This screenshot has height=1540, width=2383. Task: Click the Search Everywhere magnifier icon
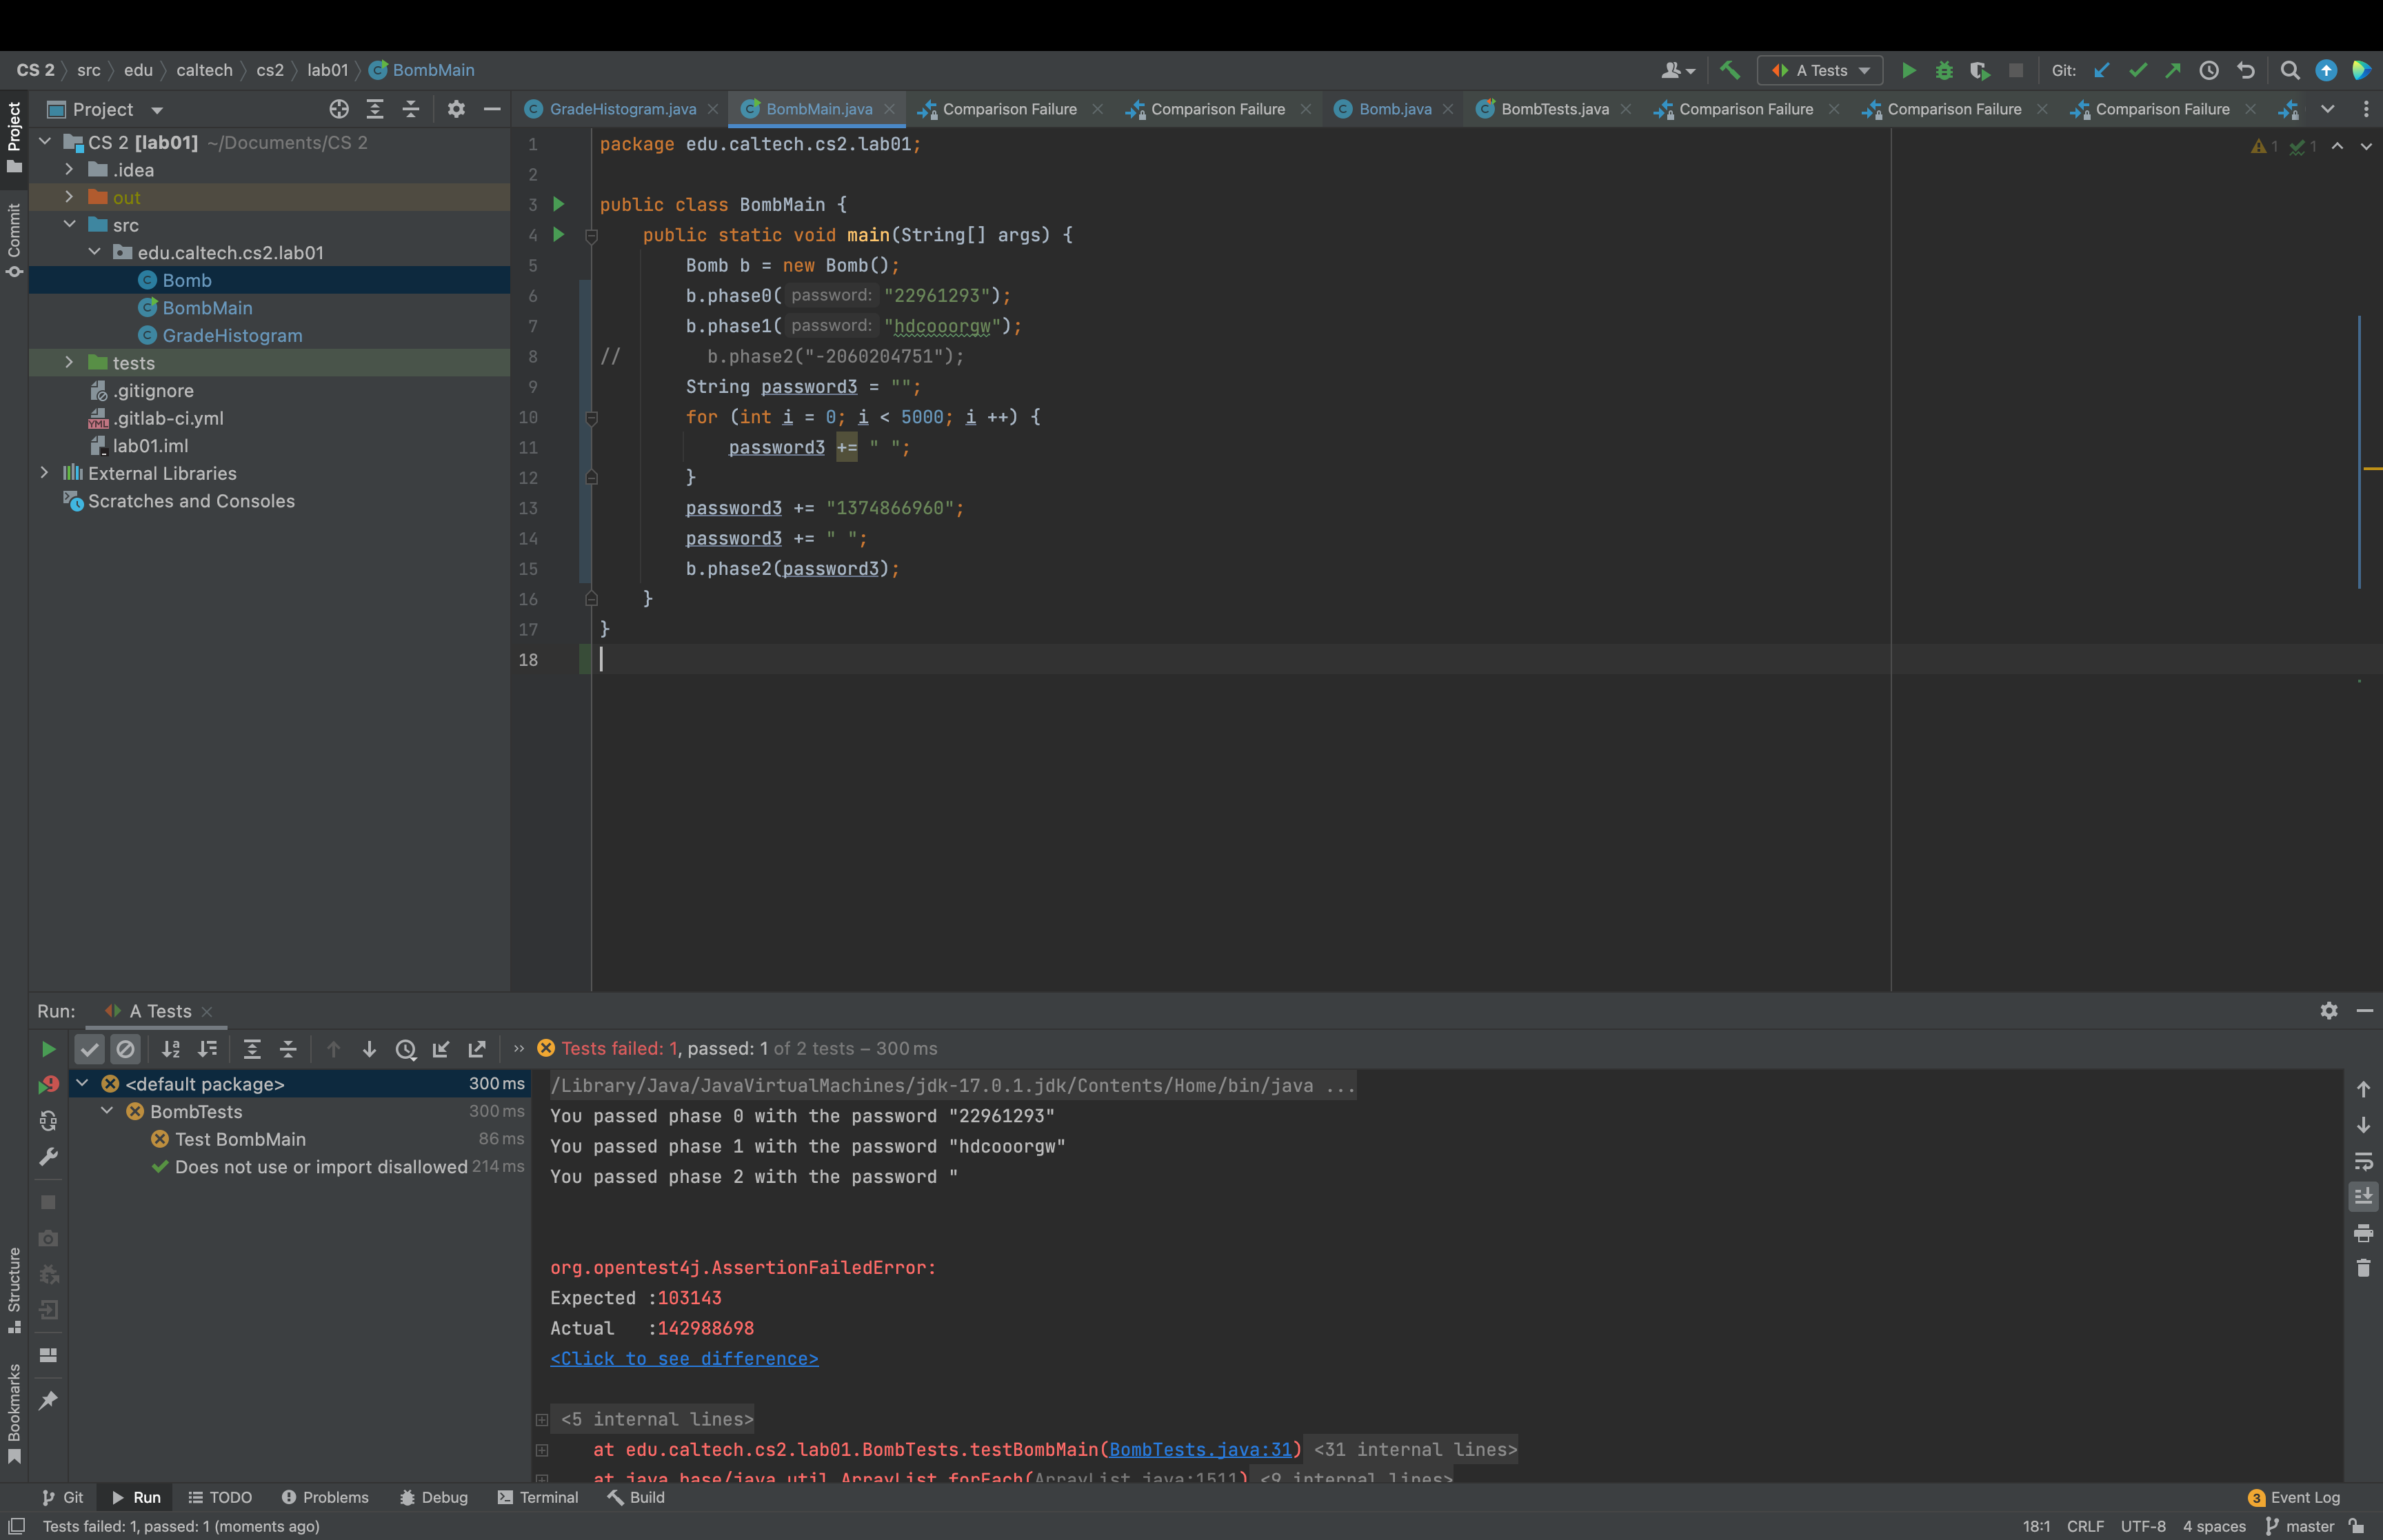point(2289,70)
